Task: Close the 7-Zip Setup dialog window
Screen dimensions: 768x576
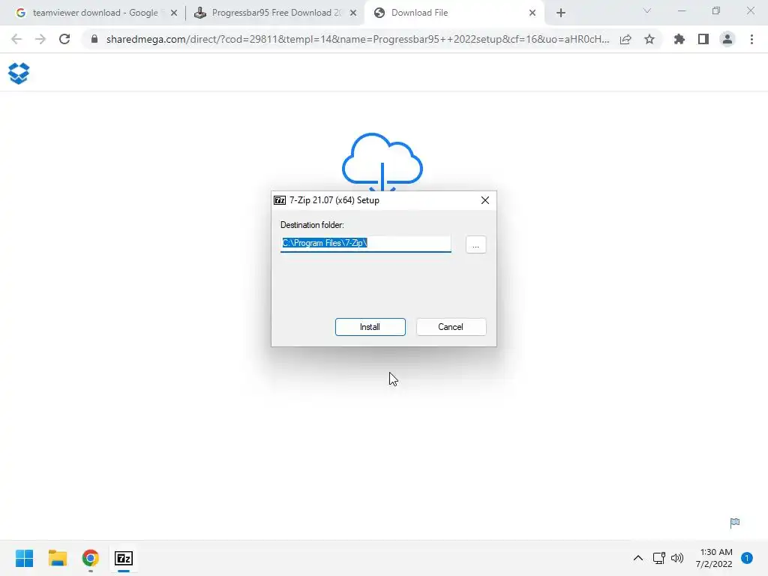Action: point(485,200)
